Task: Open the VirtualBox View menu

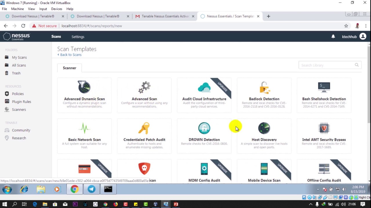Action: tap(31, 9)
